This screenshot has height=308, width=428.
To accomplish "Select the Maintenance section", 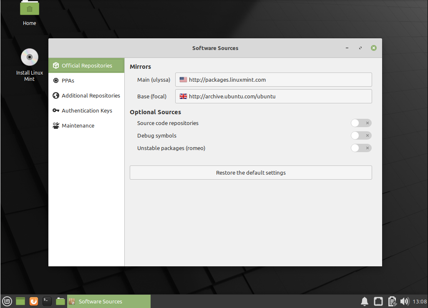I will click(86, 125).
